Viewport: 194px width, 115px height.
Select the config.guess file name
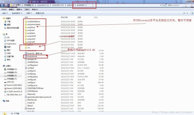[33, 65]
